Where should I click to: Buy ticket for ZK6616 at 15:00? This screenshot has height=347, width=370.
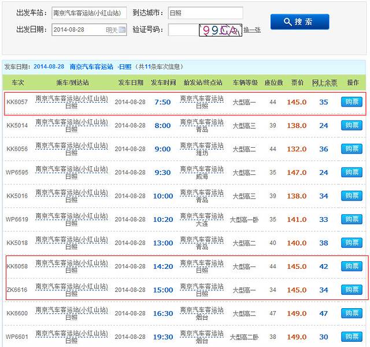coord(351,290)
